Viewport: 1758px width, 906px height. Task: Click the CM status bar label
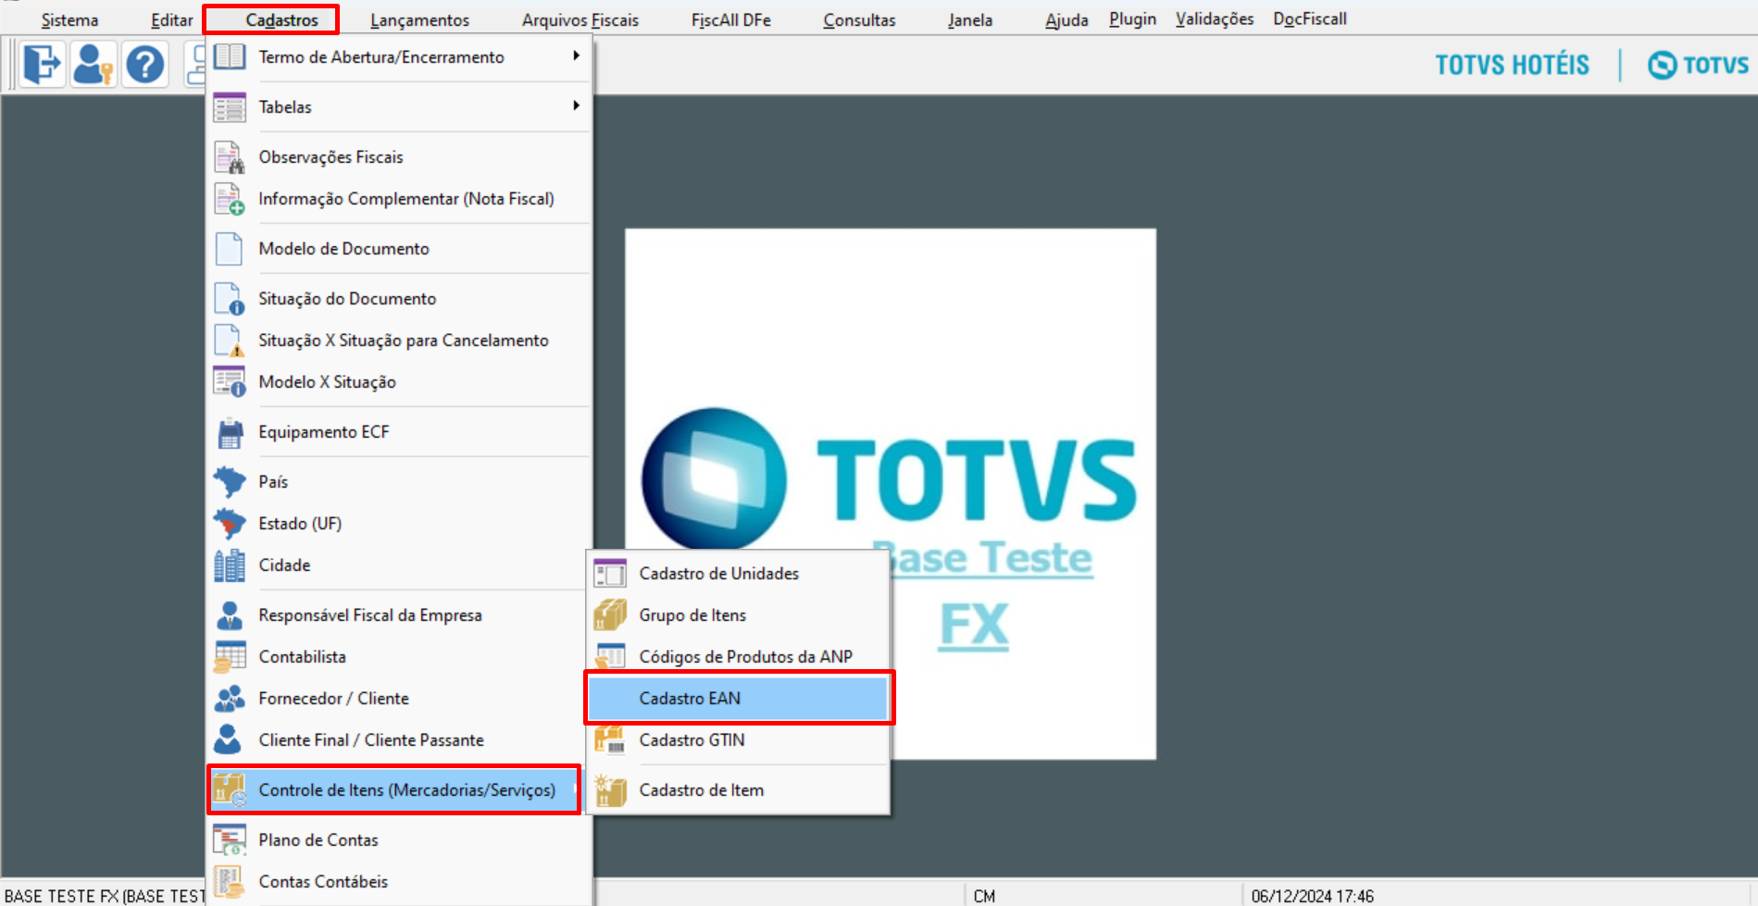pos(984,896)
